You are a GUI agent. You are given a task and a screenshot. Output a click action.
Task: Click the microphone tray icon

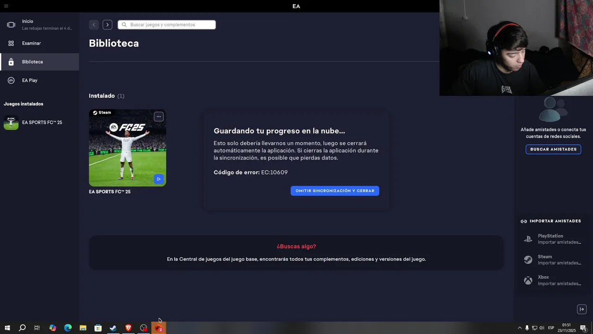tap(527, 328)
